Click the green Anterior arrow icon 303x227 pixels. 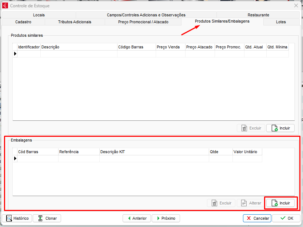[129, 218]
